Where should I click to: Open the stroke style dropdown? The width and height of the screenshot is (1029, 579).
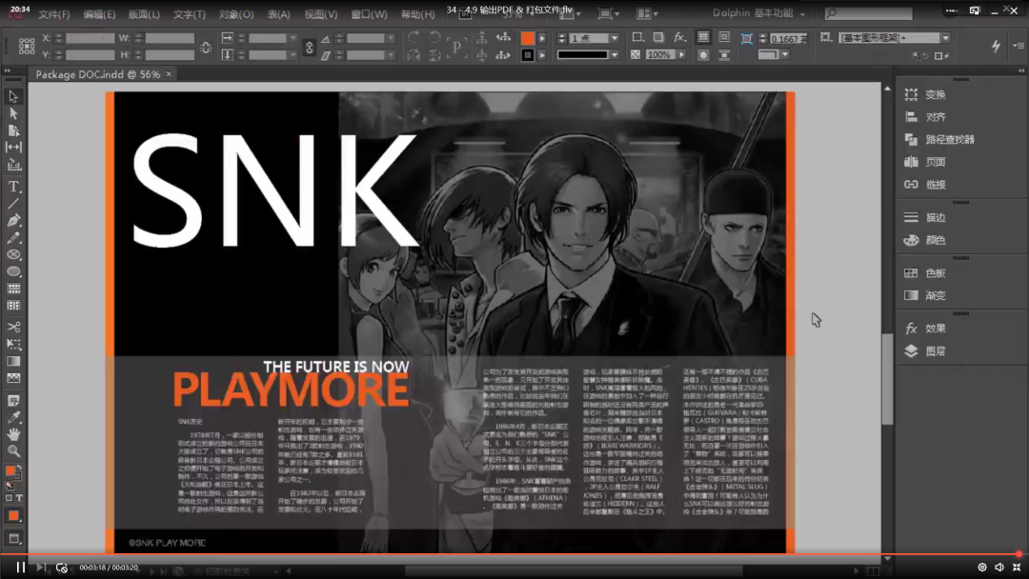(615, 55)
